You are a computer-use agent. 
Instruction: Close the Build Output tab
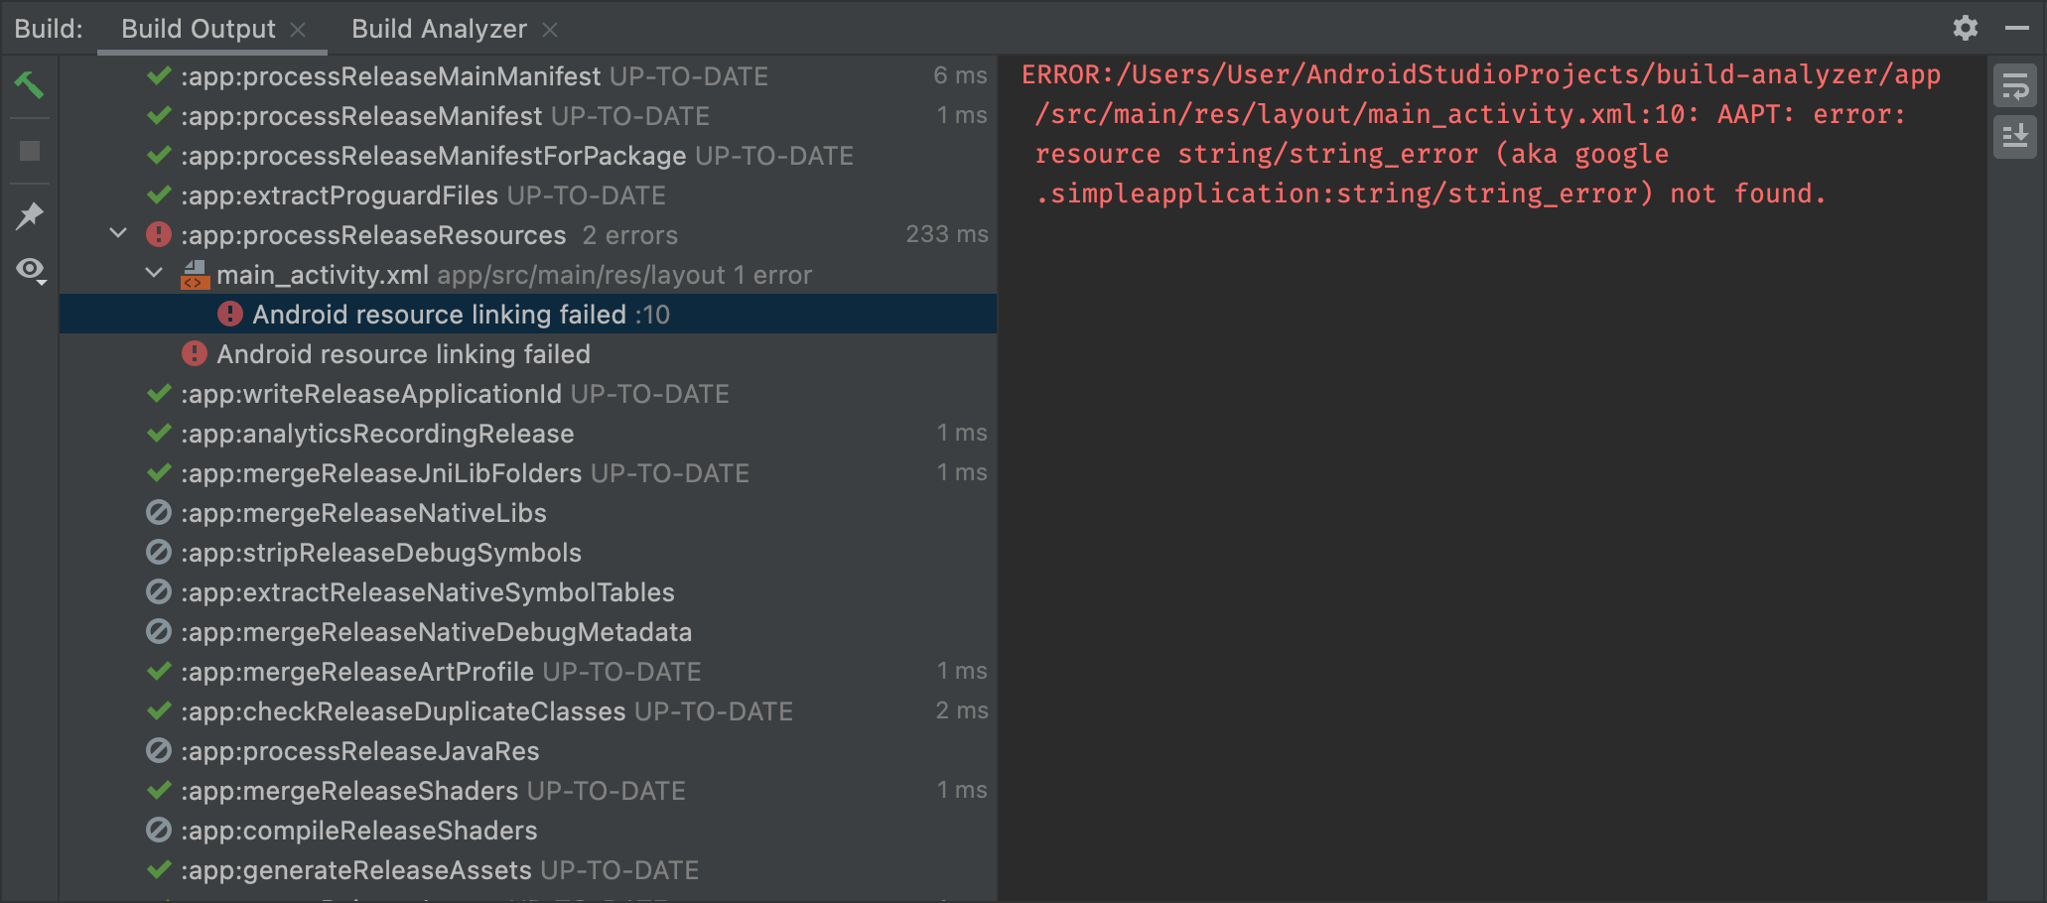click(298, 30)
